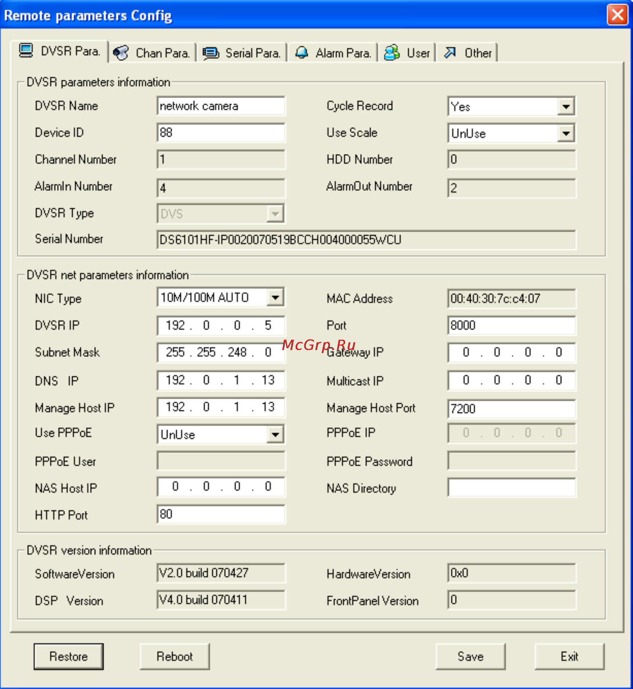
Task: Click the PPPoE IP field
Action: [512, 433]
